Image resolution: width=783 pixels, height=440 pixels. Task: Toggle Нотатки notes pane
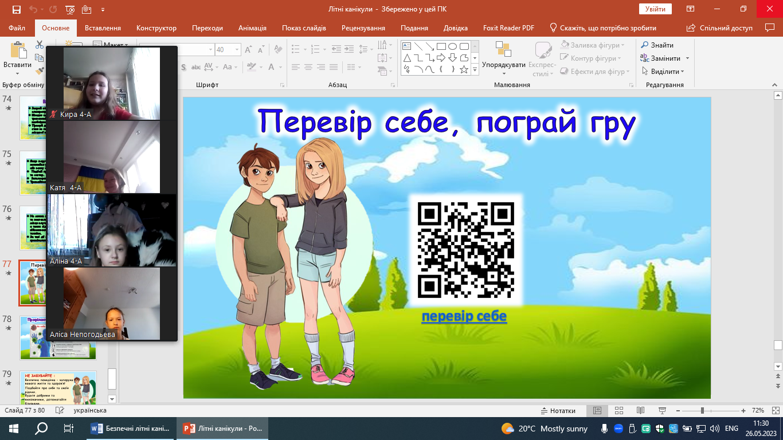click(558, 411)
